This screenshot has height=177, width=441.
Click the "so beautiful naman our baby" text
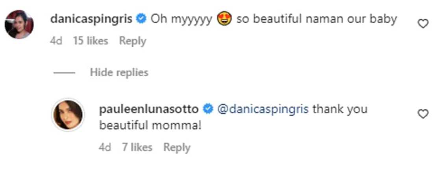coord(317,19)
